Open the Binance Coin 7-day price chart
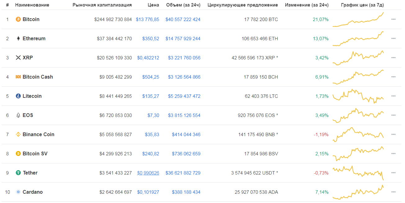 [x=358, y=135]
